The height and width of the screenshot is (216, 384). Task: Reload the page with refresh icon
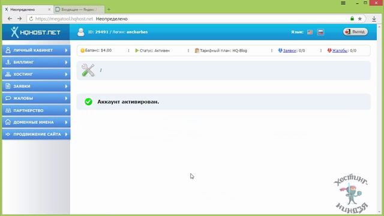31,19
